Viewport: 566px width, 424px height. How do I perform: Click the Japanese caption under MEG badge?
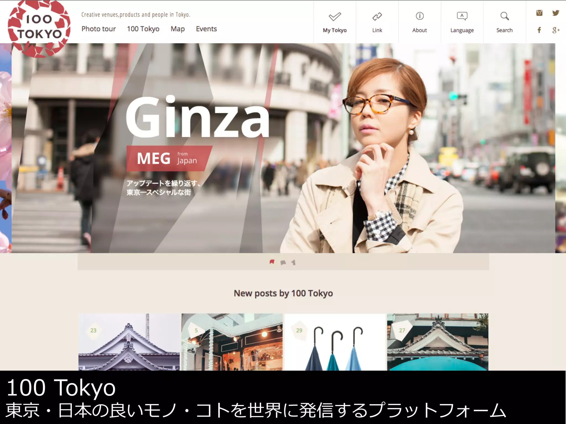click(x=164, y=188)
